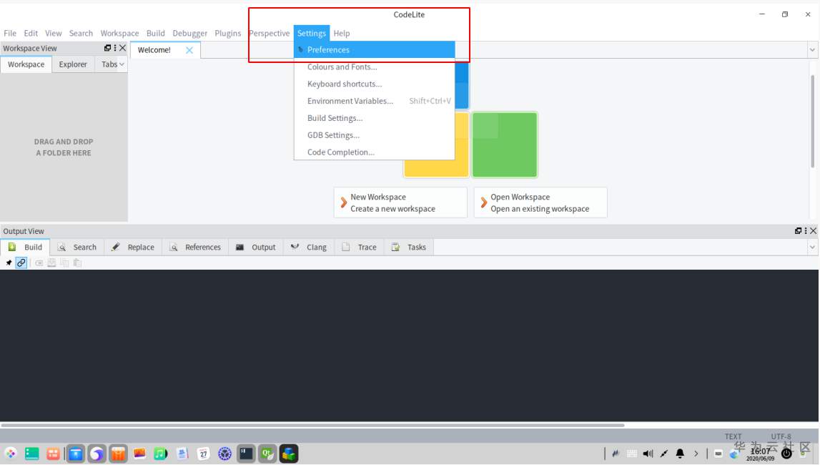Toggle link icon in Build toolbar
This screenshot has width=820, height=465.
point(21,263)
